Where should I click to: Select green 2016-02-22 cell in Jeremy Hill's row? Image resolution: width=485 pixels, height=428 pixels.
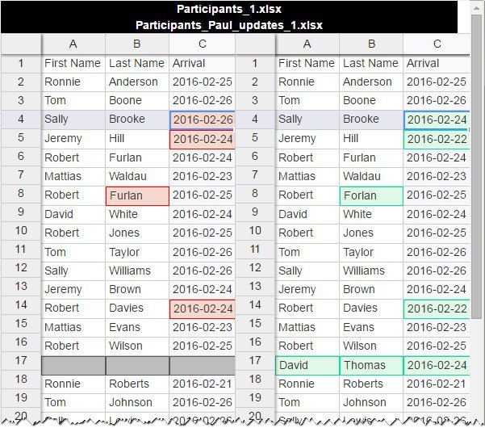[x=437, y=139]
